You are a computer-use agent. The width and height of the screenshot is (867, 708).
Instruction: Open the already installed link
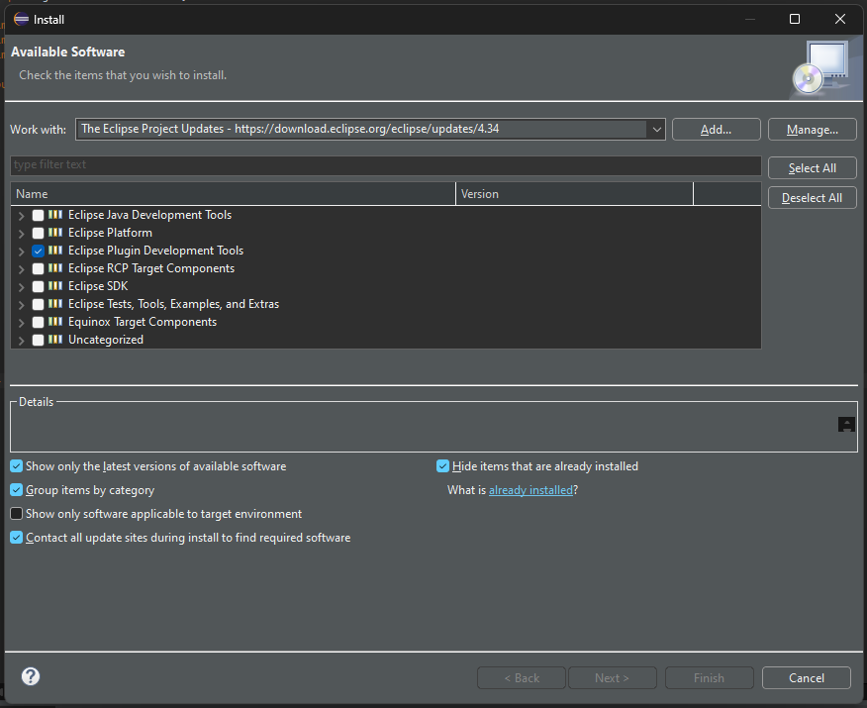(x=530, y=490)
